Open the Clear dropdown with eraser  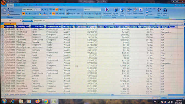click(149, 15)
